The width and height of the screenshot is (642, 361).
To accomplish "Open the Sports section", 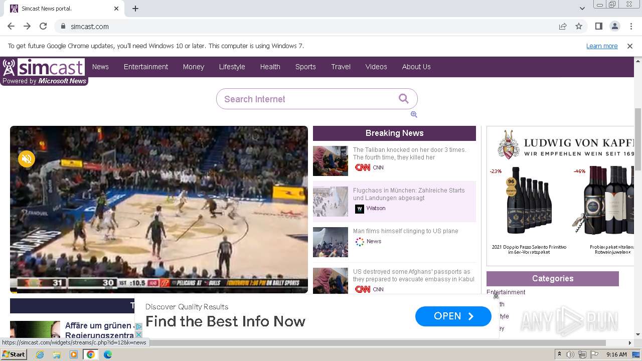I will pyautogui.click(x=305, y=67).
